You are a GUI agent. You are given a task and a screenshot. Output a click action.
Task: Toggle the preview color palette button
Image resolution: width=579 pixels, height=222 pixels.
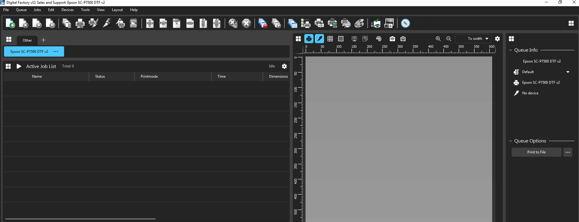click(x=379, y=39)
